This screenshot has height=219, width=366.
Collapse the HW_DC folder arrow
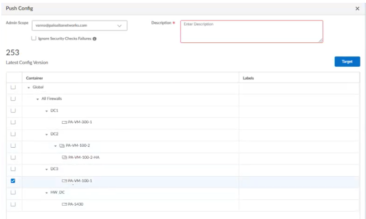[x=47, y=193]
